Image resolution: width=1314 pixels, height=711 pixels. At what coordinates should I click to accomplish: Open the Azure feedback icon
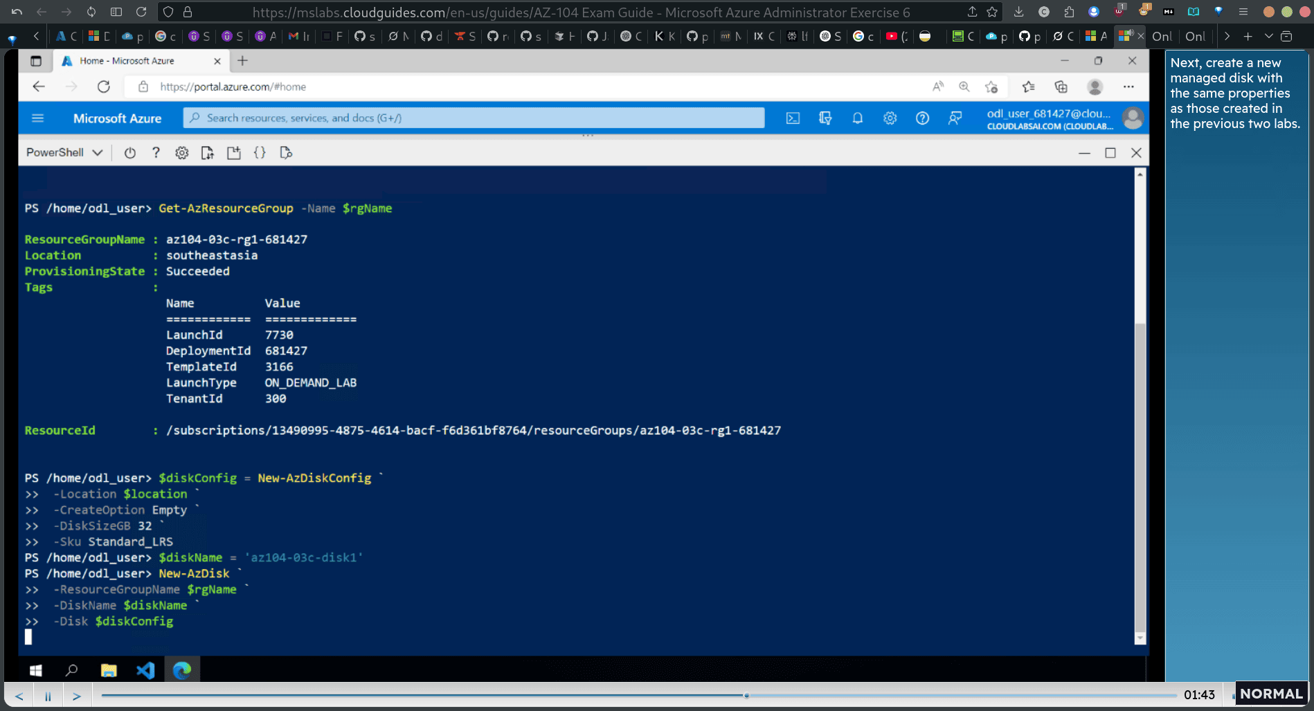pos(955,118)
